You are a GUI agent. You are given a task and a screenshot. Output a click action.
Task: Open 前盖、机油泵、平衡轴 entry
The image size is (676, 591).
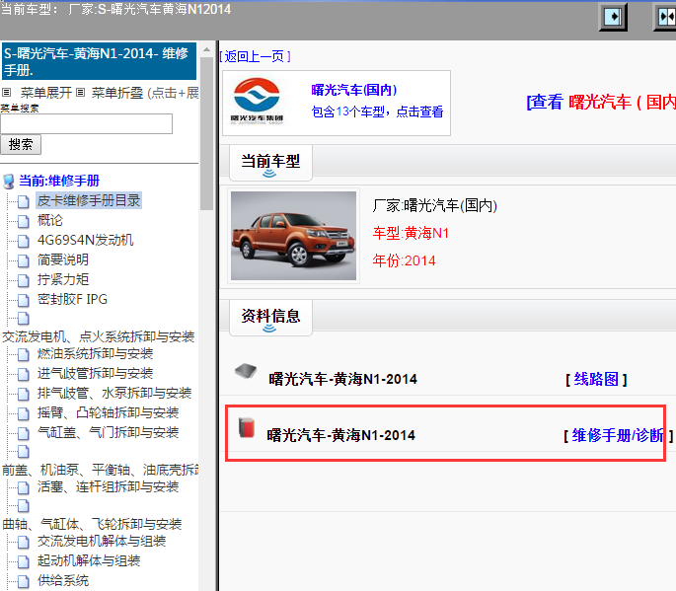tap(100, 470)
